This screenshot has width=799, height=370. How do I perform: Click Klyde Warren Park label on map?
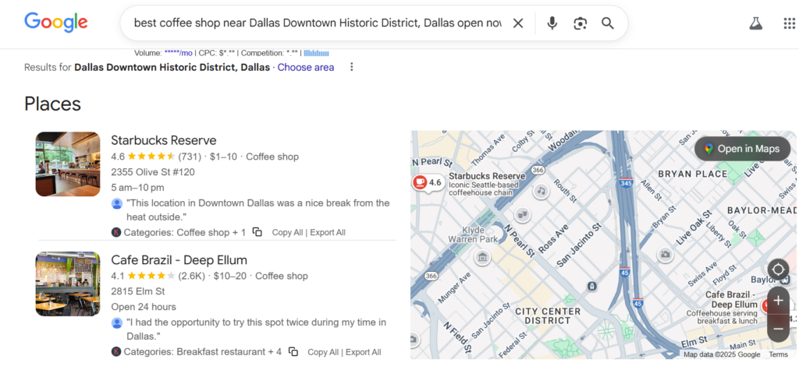(x=473, y=234)
